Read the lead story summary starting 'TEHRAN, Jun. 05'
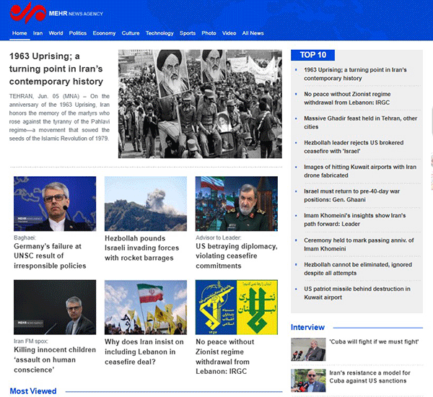The height and width of the screenshot is (397, 433). click(x=59, y=117)
